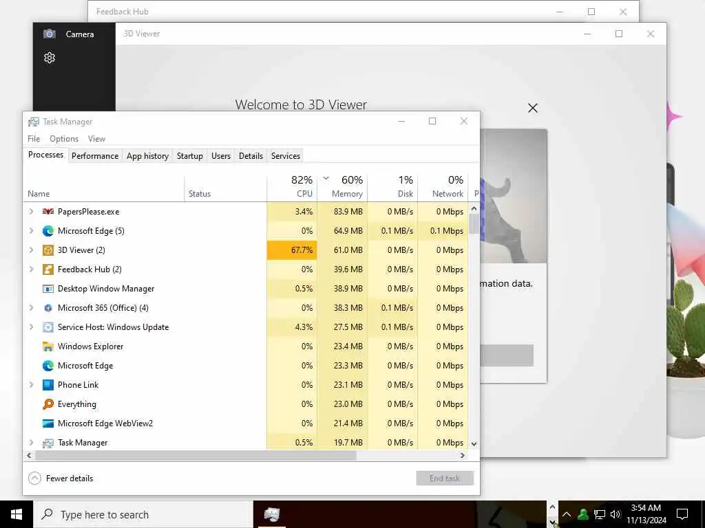Click the Feedback Hub (2) process icon

pyautogui.click(x=48, y=269)
